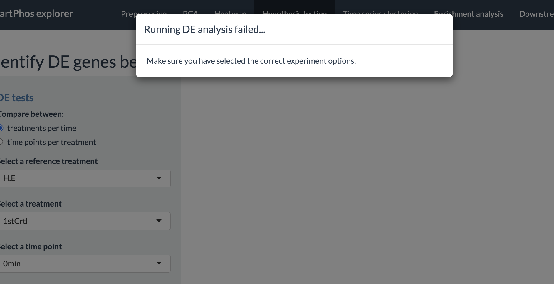Click the 'Running DE analysis failed...' dialog title

click(204, 29)
